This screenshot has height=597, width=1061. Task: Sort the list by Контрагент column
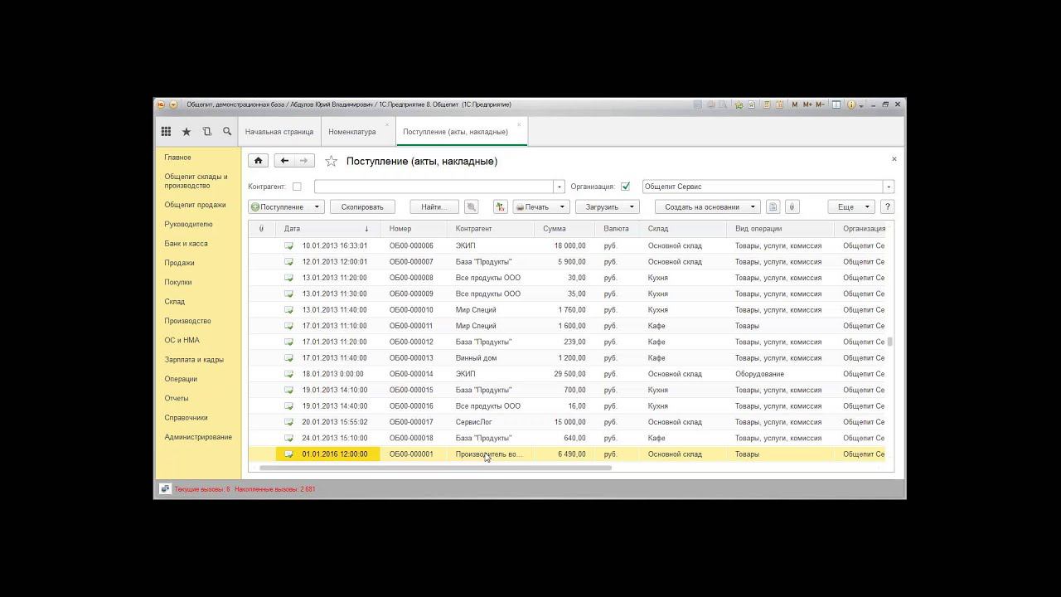coord(490,229)
